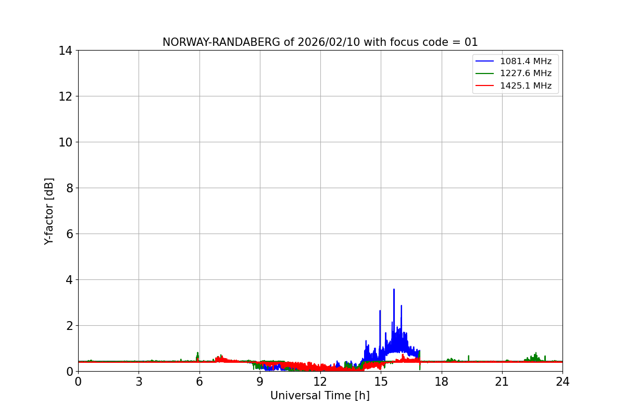The image size is (625, 417).
Task: Click the Universal Time [h] axis label
Action: (x=320, y=396)
